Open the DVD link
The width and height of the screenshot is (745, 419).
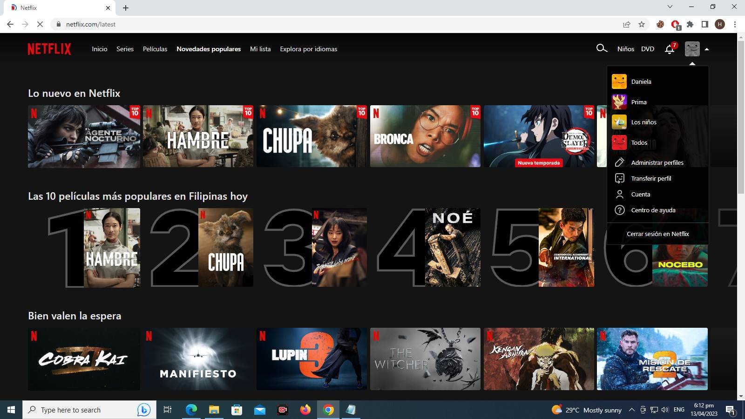(648, 49)
